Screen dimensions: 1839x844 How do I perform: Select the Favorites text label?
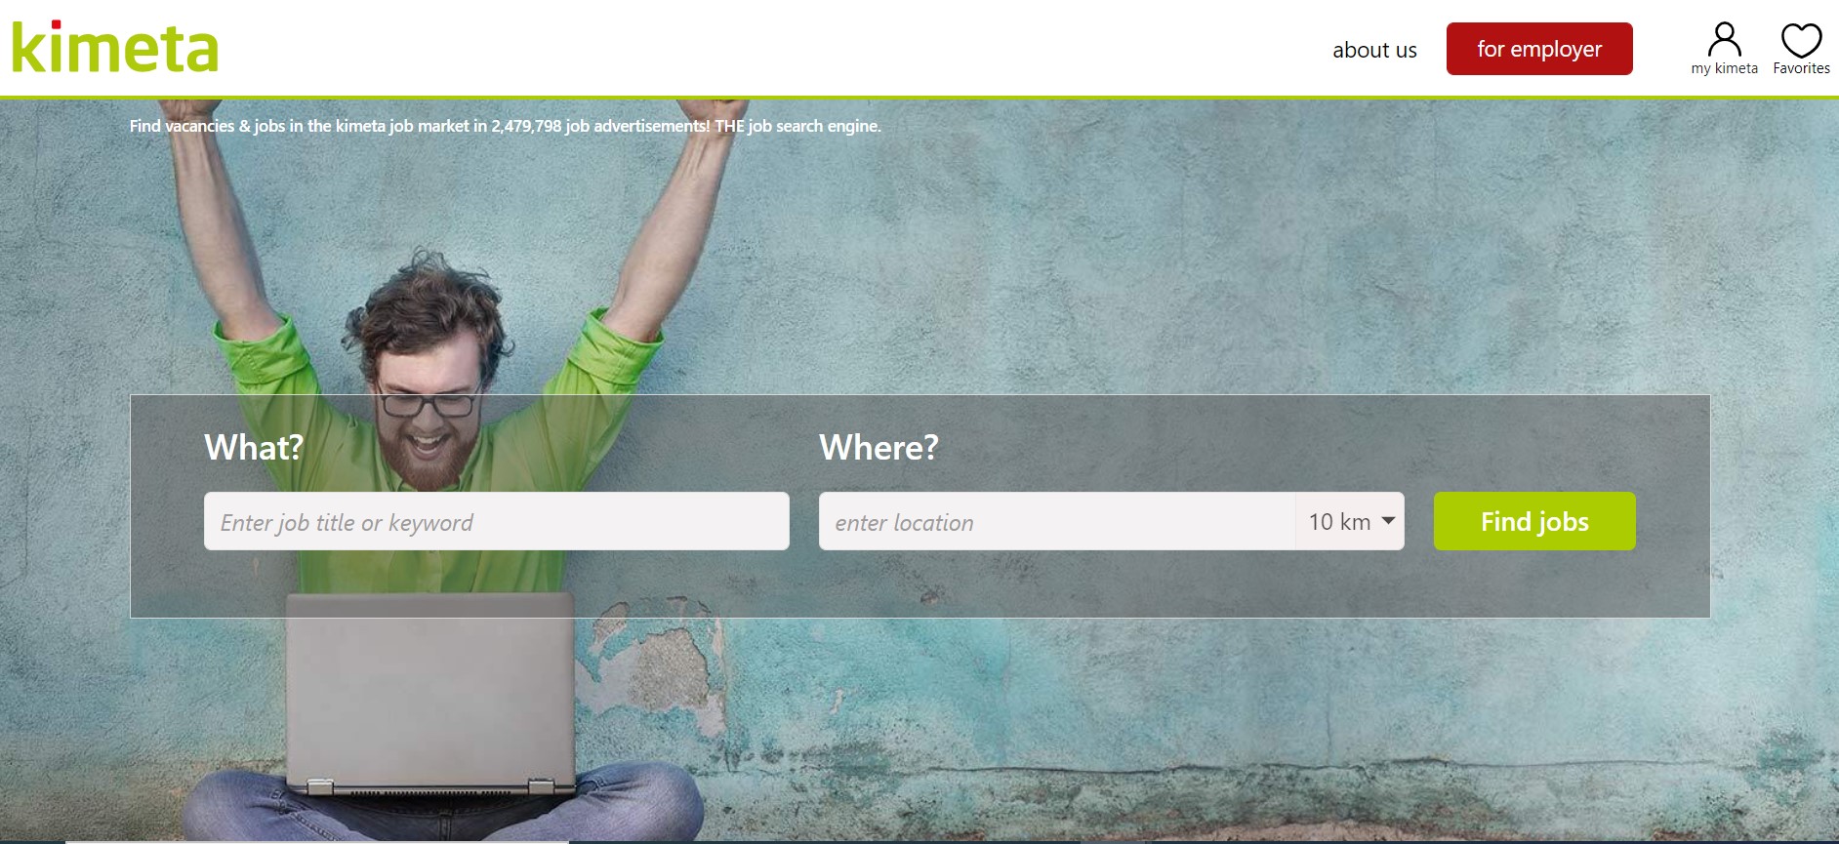(1801, 68)
